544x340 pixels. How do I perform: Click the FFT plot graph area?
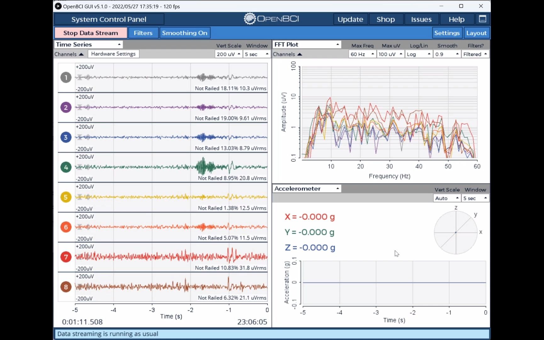point(389,112)
